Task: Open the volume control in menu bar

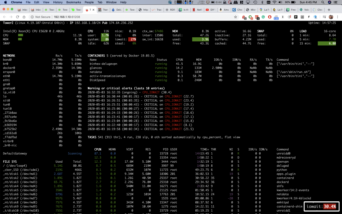Action: [280, 2]
